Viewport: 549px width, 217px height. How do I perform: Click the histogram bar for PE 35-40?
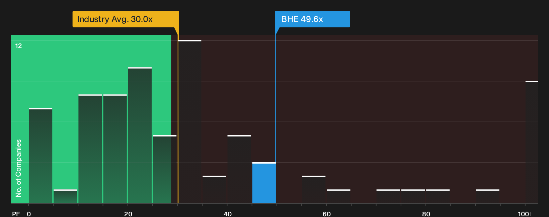(x=214, y=190)
